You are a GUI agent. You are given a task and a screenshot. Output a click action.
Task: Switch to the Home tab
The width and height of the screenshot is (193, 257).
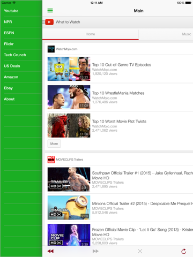[x=91, y=34]
